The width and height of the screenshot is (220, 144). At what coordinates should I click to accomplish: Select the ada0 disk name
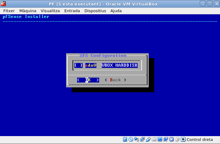91,65
